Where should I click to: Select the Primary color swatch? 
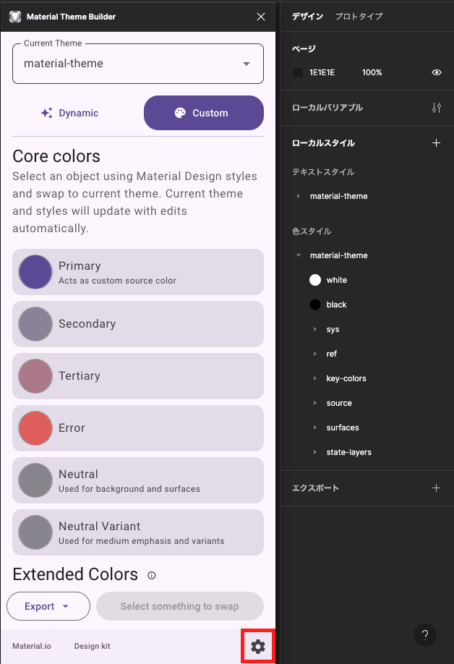(x=35, y=271)
